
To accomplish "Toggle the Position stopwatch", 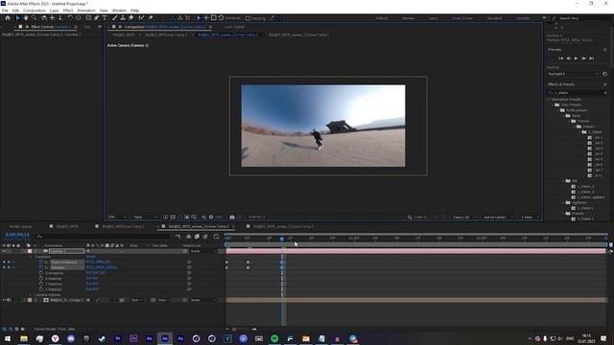I will [40, 267].
